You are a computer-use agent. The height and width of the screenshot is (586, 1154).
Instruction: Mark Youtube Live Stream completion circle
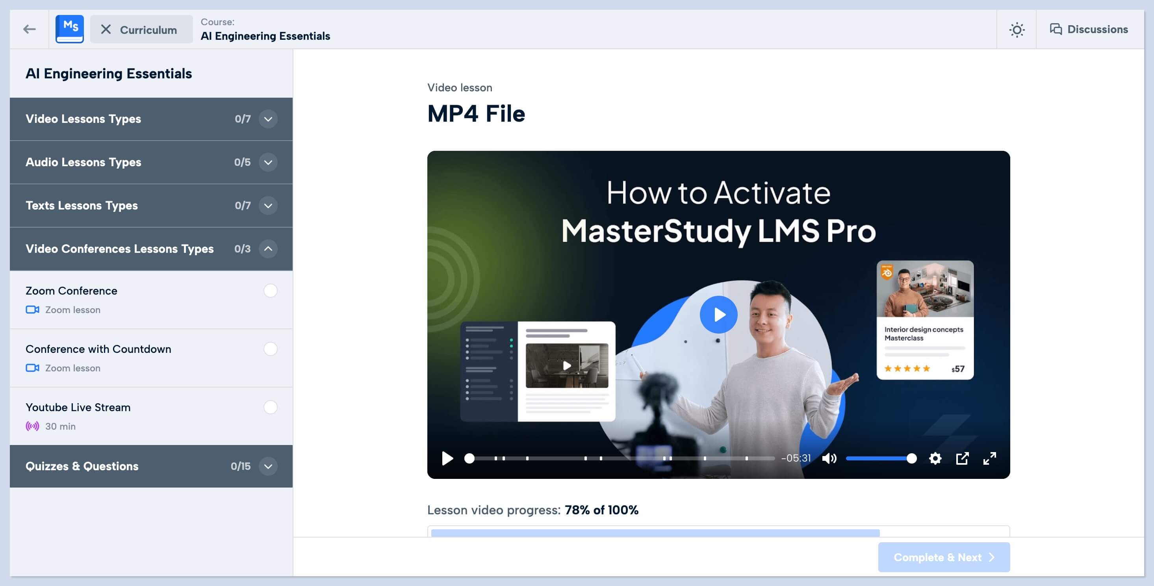270,407
